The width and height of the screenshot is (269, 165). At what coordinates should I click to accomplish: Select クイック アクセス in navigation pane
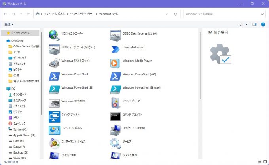tap(20, 33)
